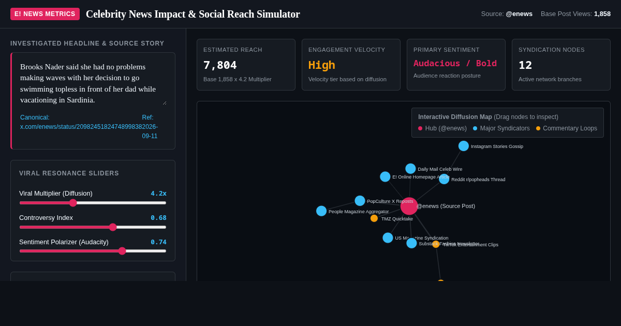This screenshot has width=621, height=326.
Task: Select the Daily Mail Celeb Wire node
Action: click(410, 169)
